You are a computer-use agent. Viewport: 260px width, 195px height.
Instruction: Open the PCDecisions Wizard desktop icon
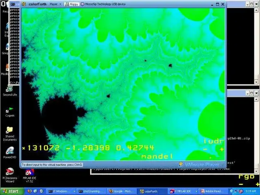coord(10,175)
